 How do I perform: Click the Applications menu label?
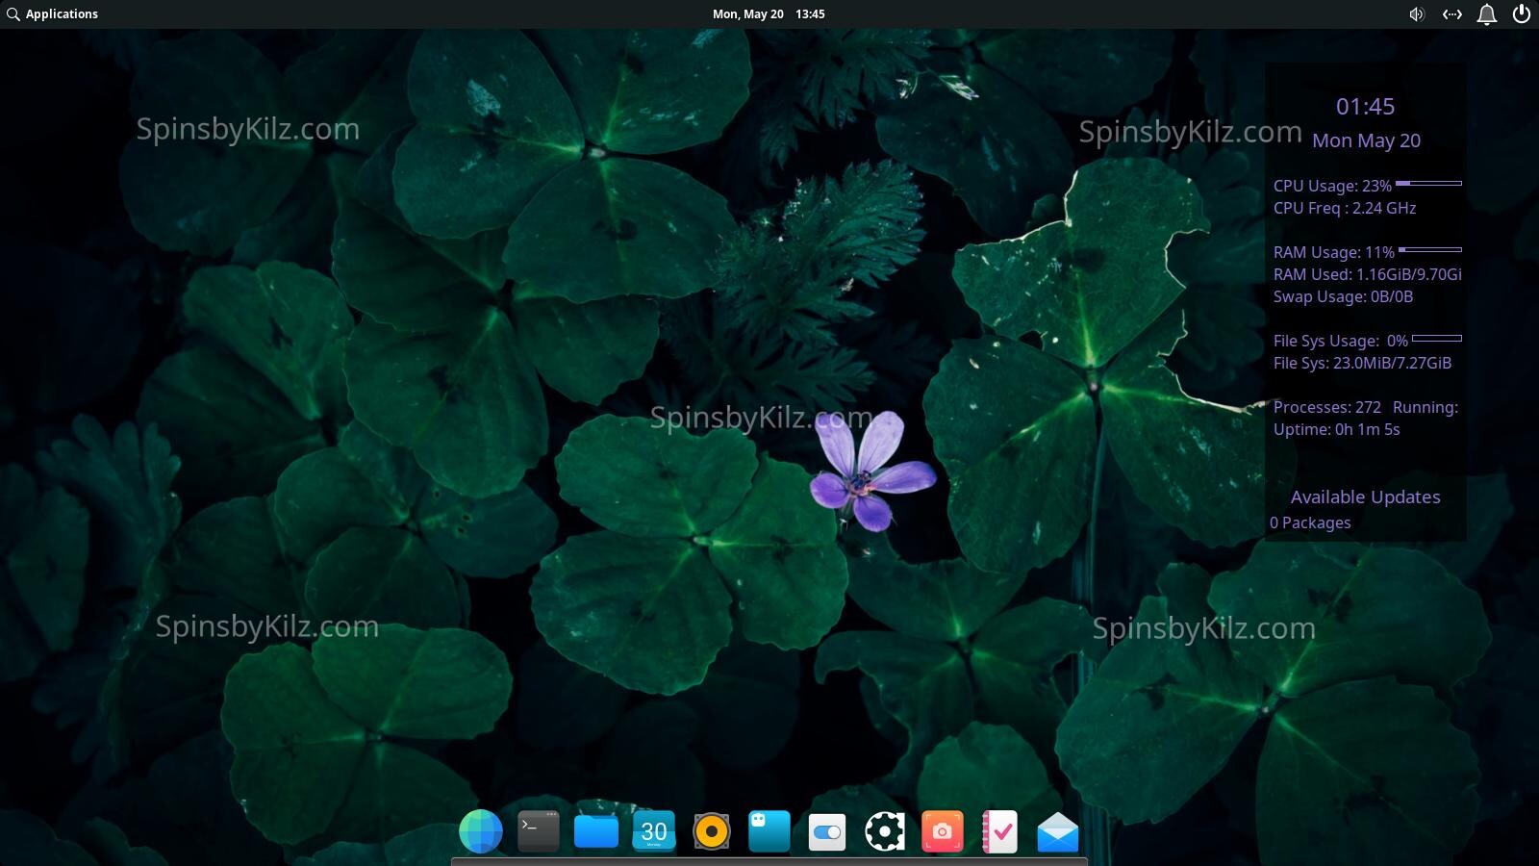[63, 13]
